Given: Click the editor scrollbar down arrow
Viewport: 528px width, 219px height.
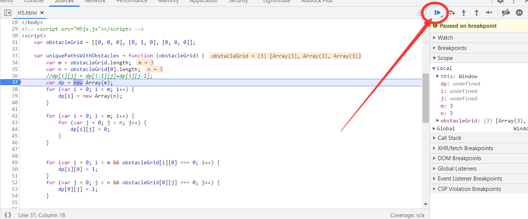Looking at the screenshot, I should [426, 204].
